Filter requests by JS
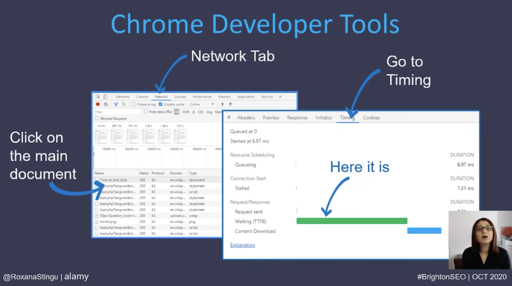Screen dimensions: 512x286 click(193, 112)
